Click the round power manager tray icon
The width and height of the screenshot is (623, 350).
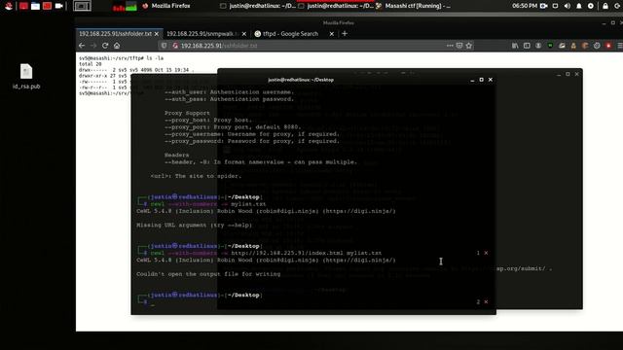click(x=591, y=6)
